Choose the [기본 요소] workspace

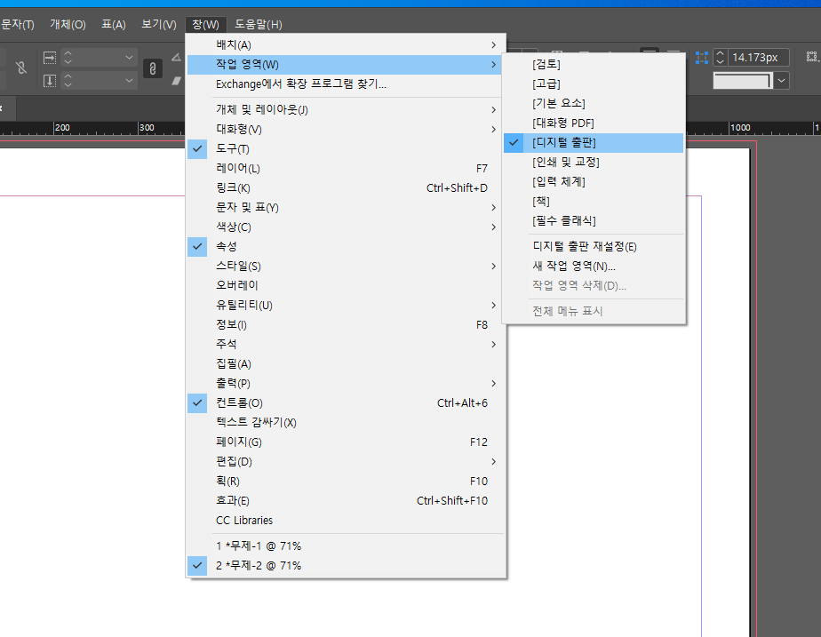(x=594, y=104)
